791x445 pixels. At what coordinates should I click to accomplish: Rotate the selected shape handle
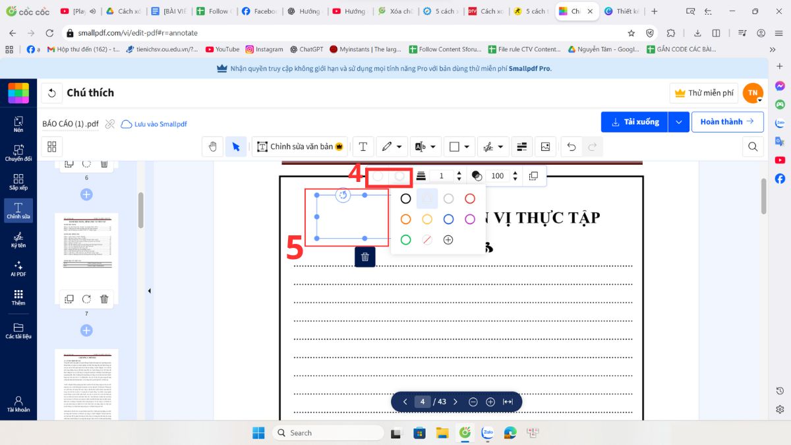pyautogui.click(x=343, y=194)
